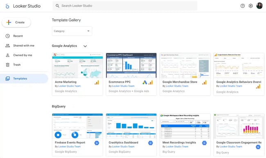The width and height of the screenshot is (266, 158).
Task: Click the Analytics icon on Google Merchandise Store
Action: click(205, 83)
